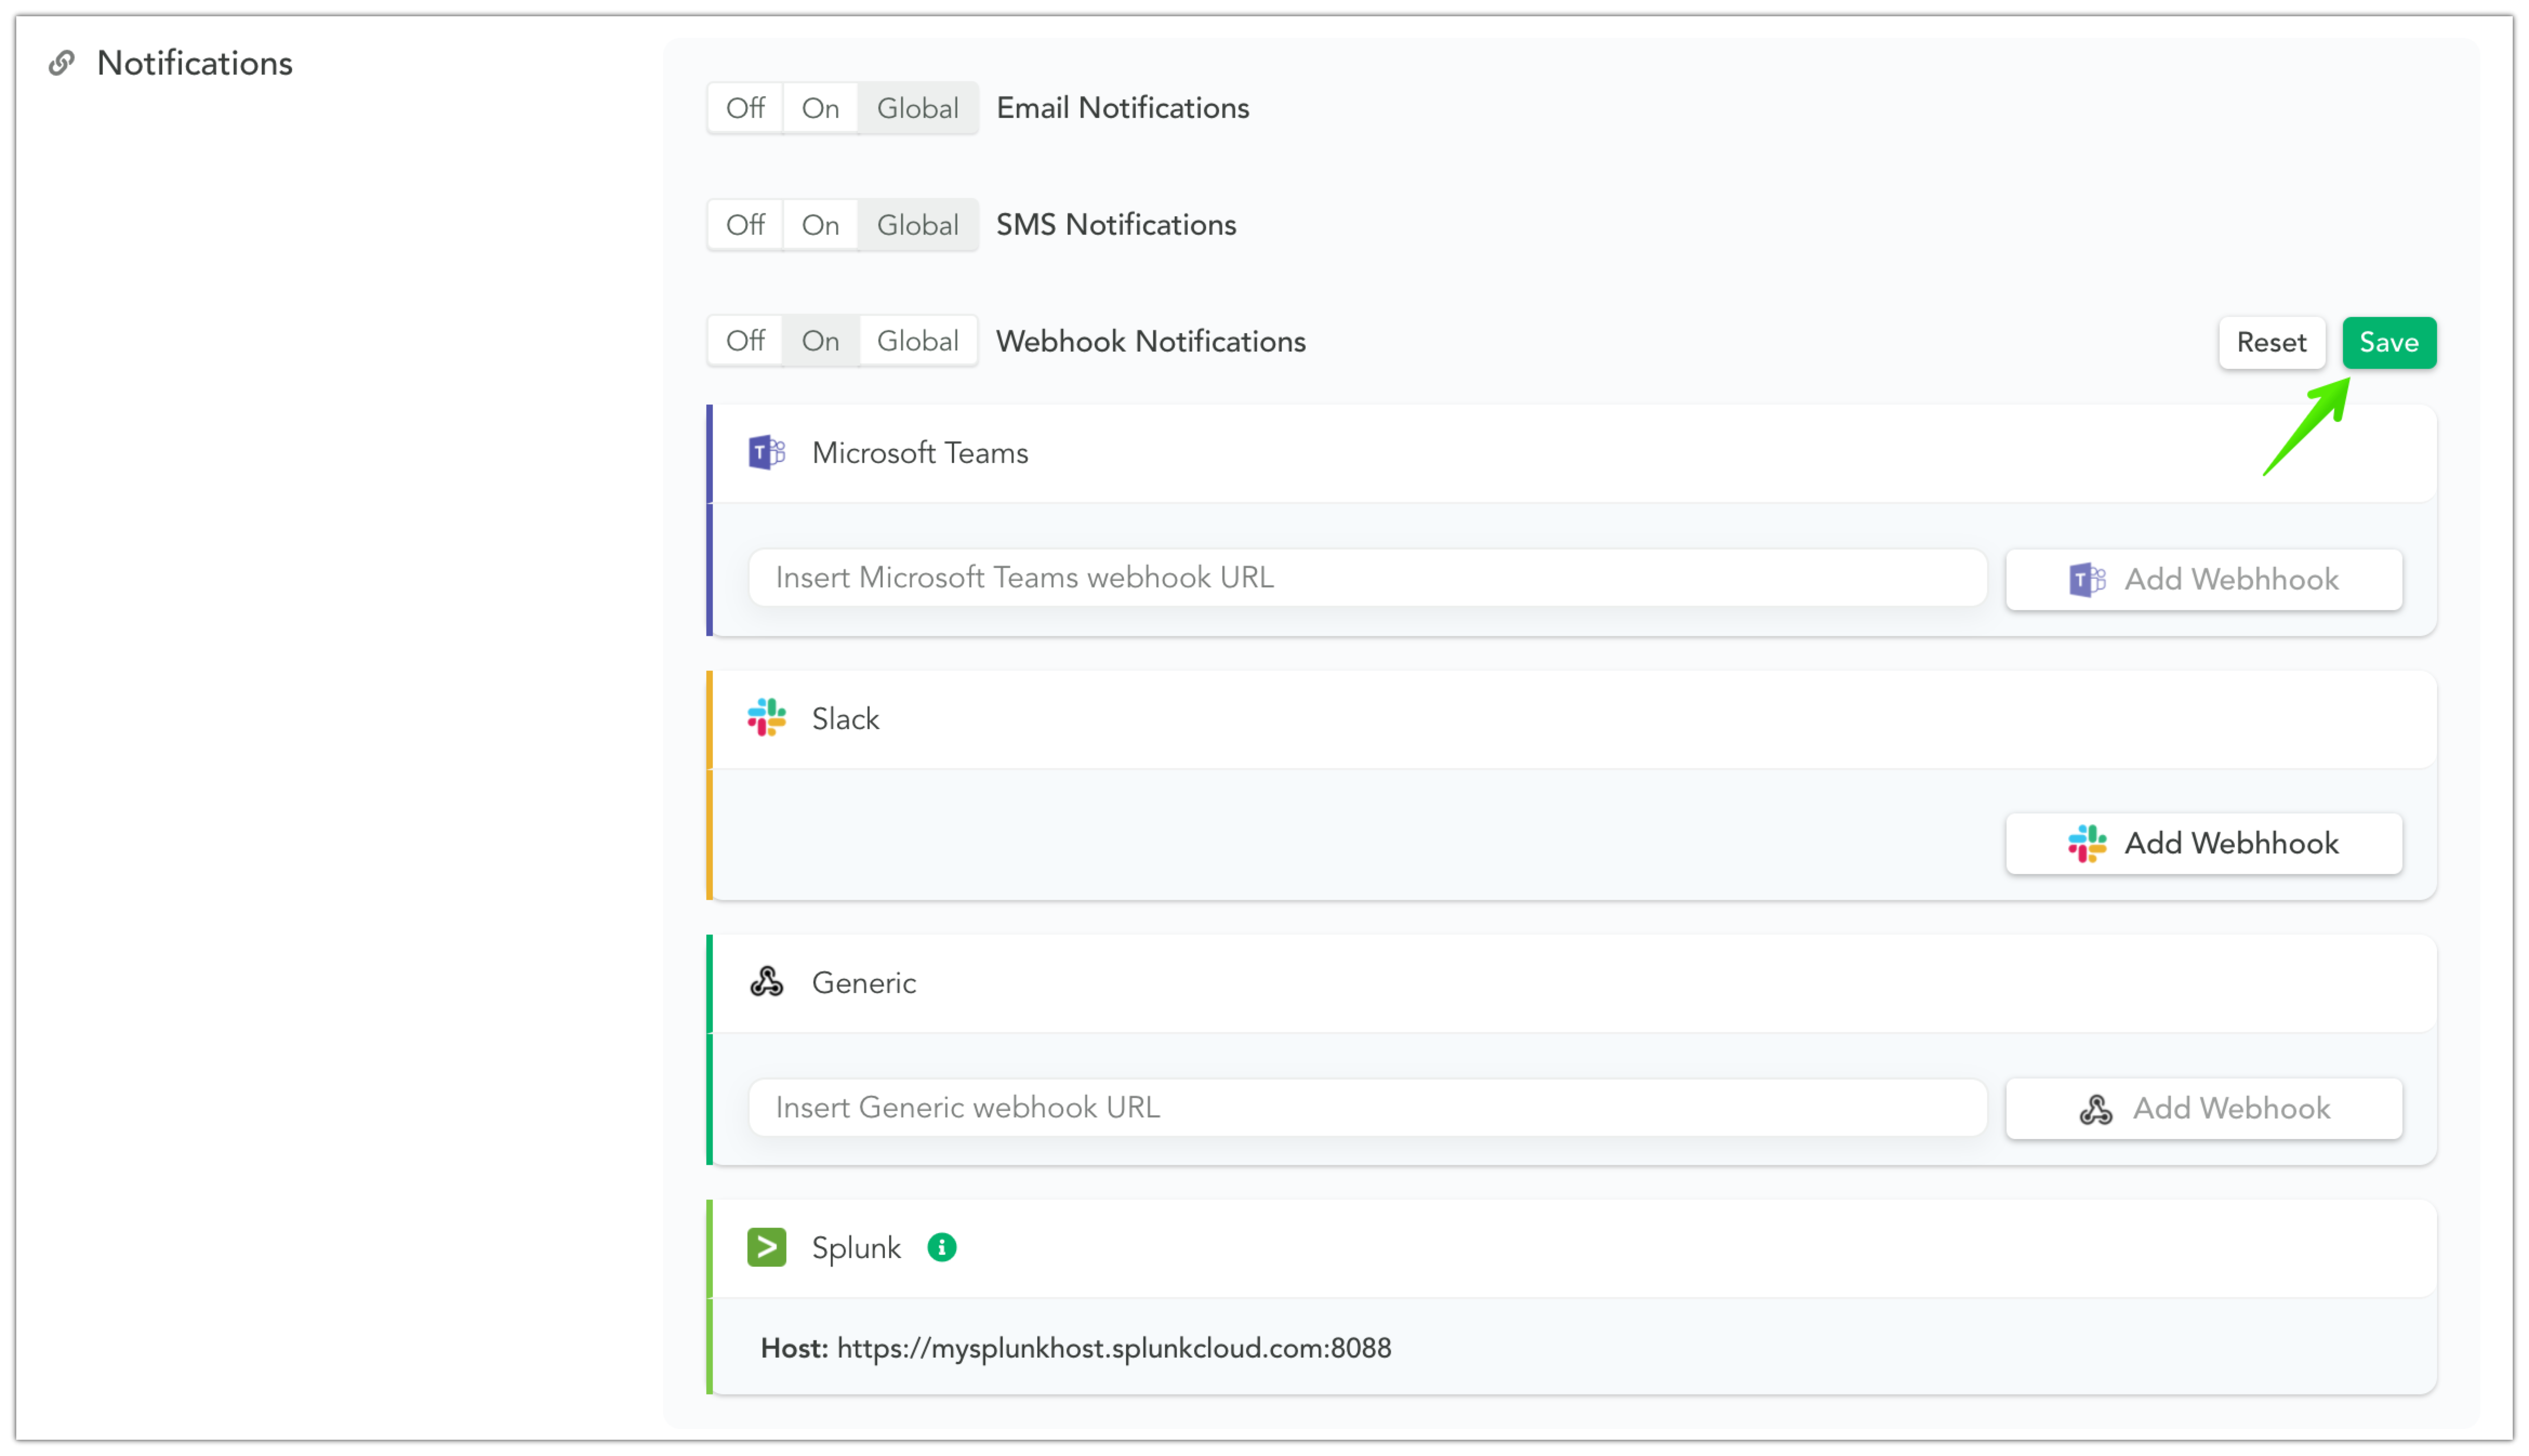Focus the Microsoft Teams webhook URL field
2529x1456 pixels.
coord(1366,578)
